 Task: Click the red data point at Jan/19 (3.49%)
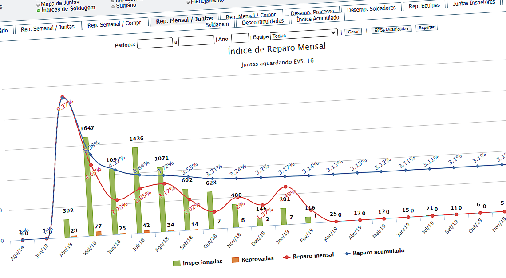(285, 187)
